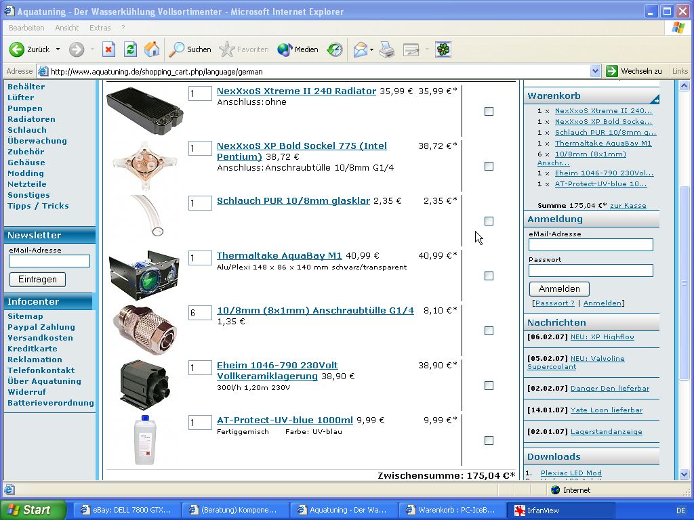The height and width of the screenshot is (520, 694).
Task: Open Suchen search panel
Action: point(190,49)
